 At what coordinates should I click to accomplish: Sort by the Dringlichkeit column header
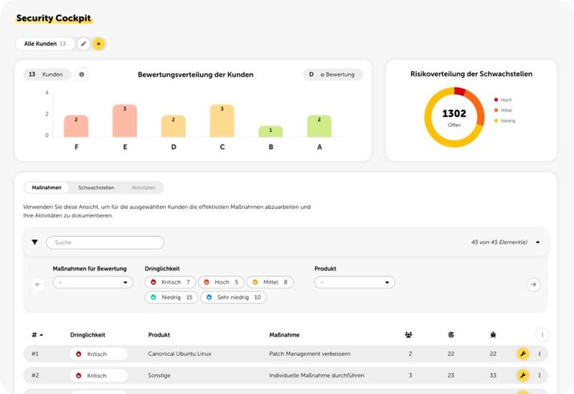point(88,334)
